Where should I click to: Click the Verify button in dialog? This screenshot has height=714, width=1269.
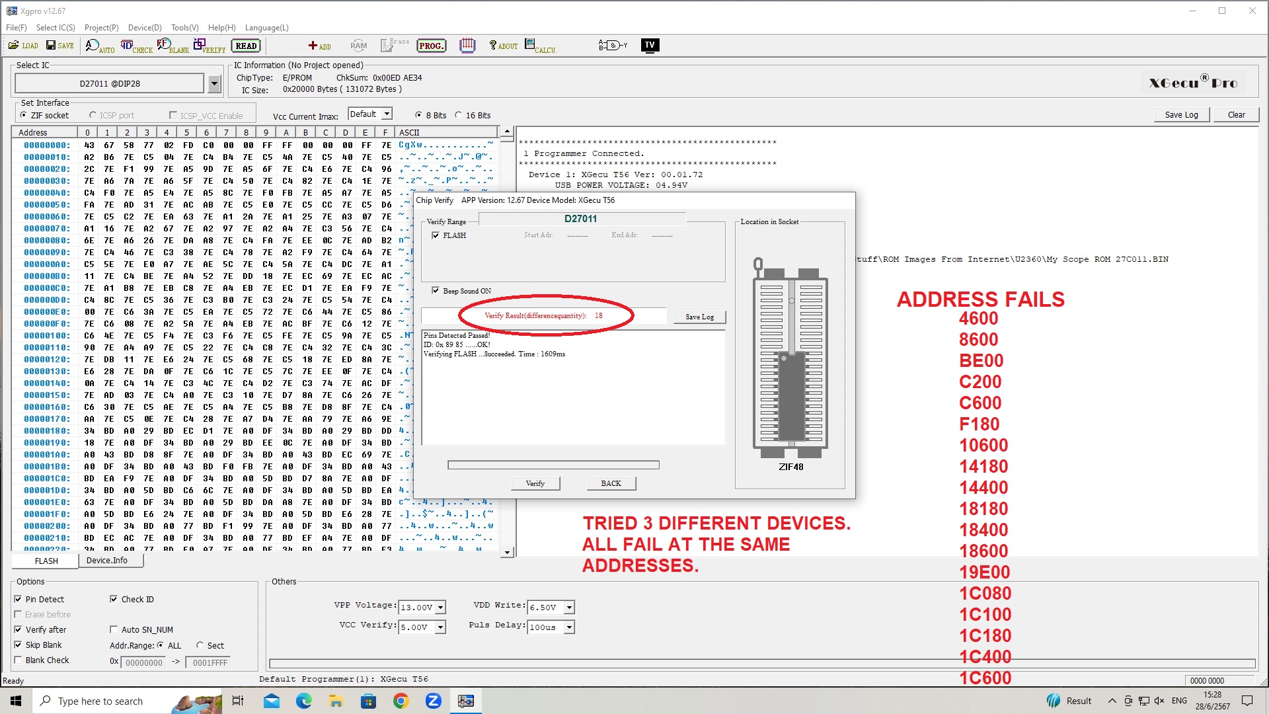535,483
